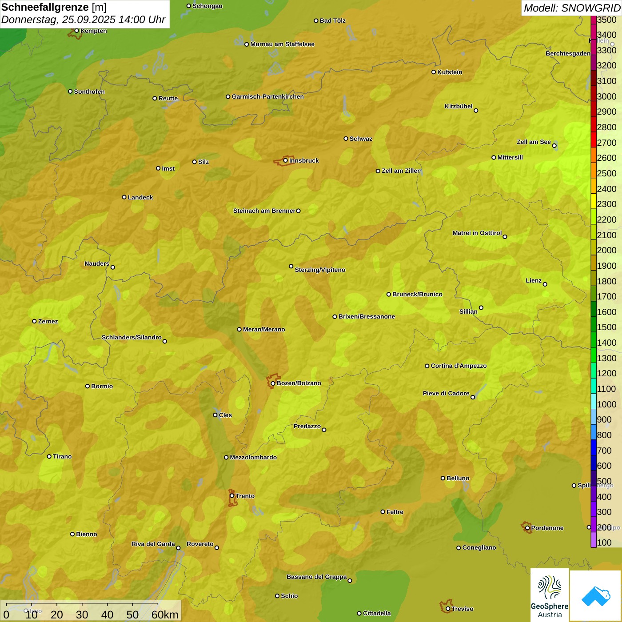Click the 'Murnau am Staffelsee' label
Image resolution: width=622 pixels, height=622 pixels.
point(282,44)
